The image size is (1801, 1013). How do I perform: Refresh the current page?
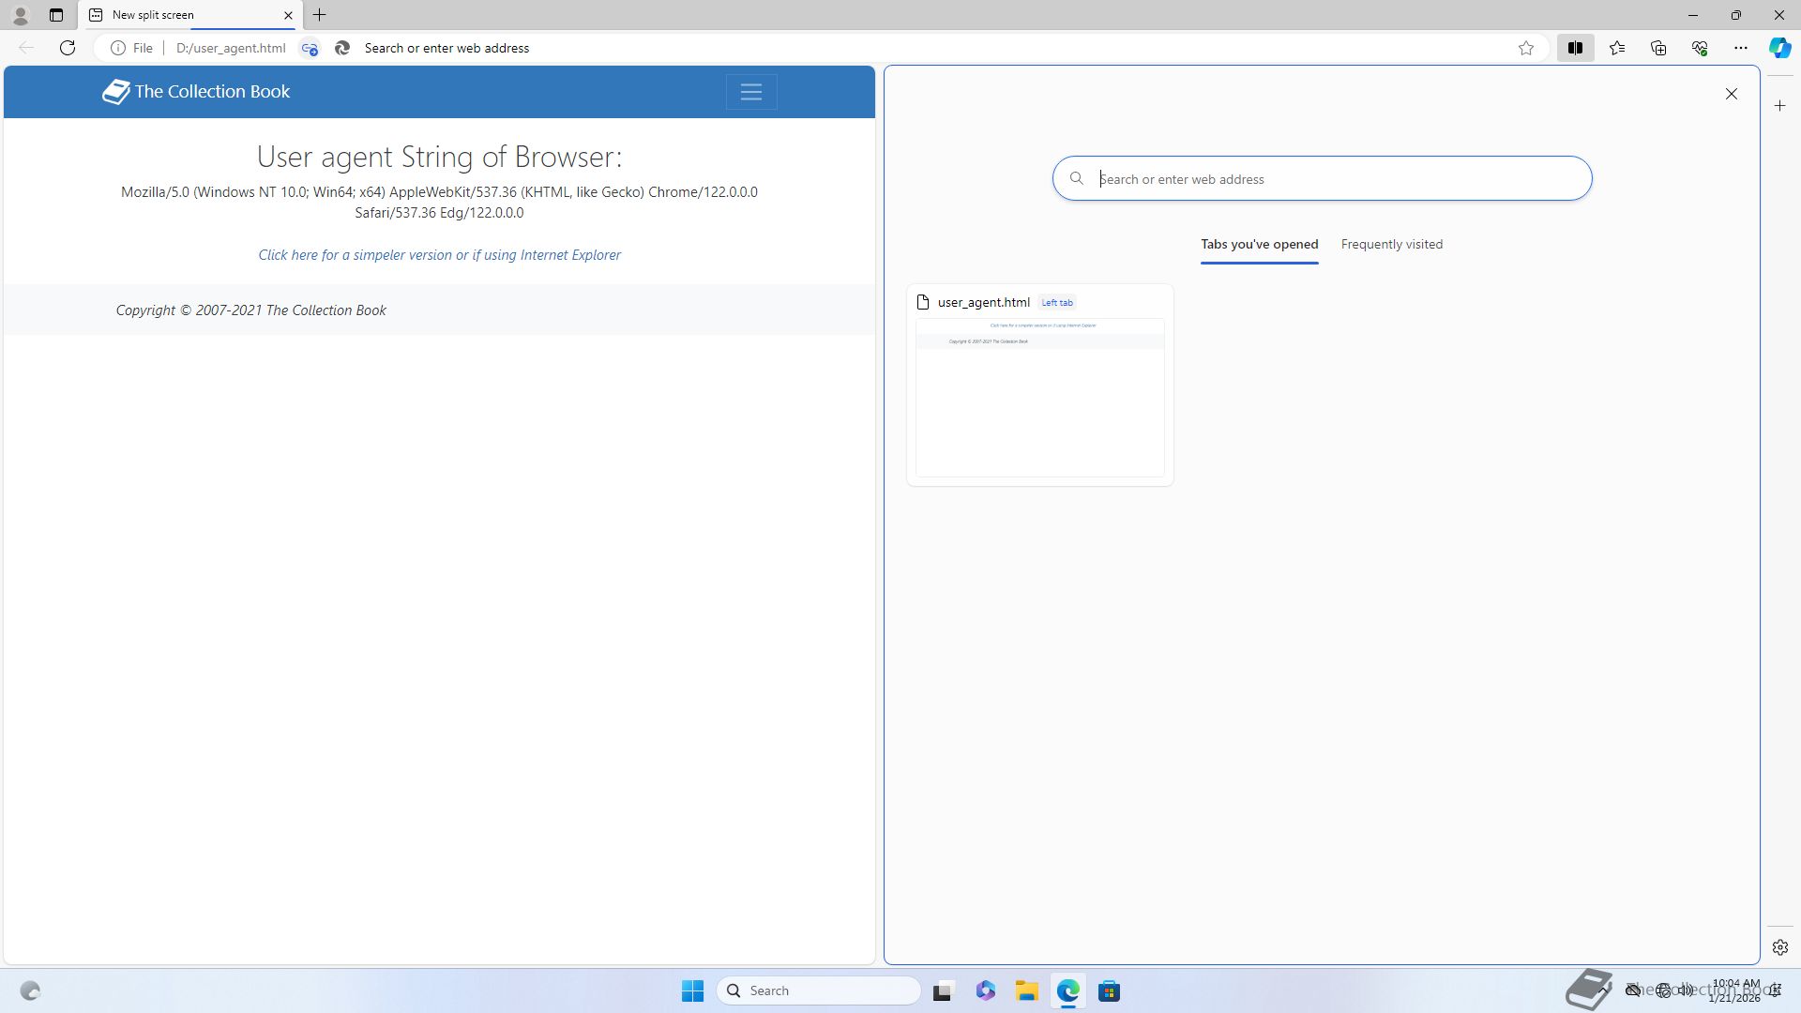point(68,48)
